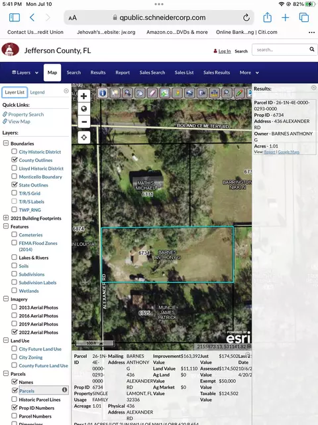Select the blue Identify info tool
Image resolution: width=318 pixels, height=425 pixels.
(x=103, y=93)
